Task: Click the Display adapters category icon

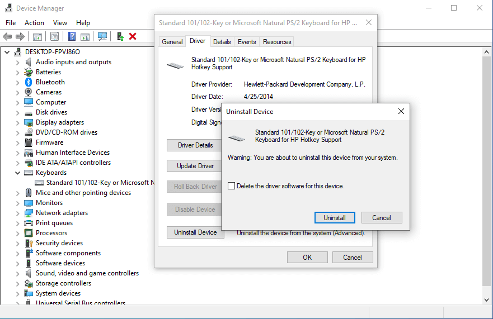Action: coord(29,122)
